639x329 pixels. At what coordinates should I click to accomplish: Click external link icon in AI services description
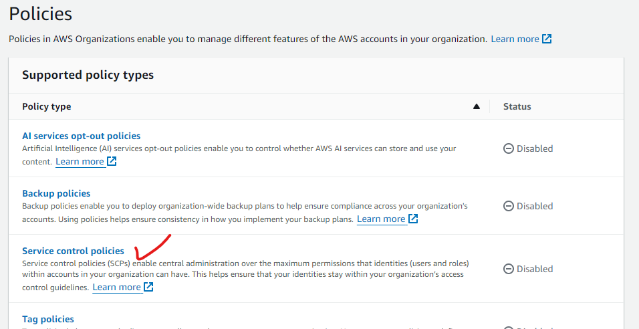click(112, 162)
